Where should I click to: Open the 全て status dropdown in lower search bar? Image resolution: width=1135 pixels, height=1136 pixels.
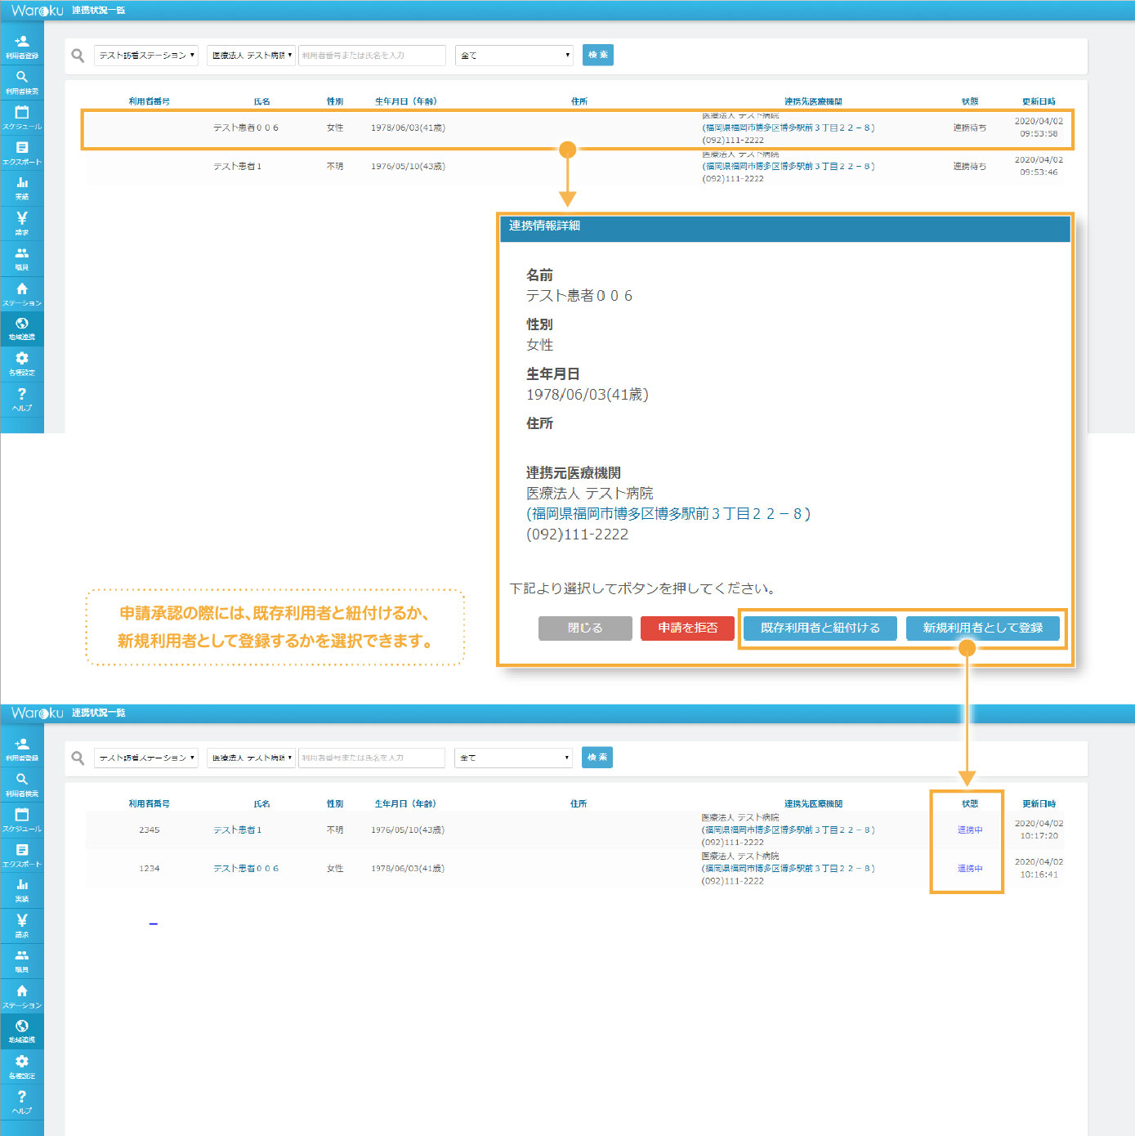514,758
